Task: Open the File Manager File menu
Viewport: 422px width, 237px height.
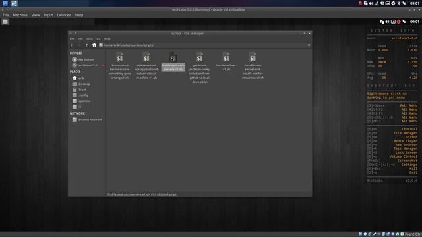Action: [72, 39]
